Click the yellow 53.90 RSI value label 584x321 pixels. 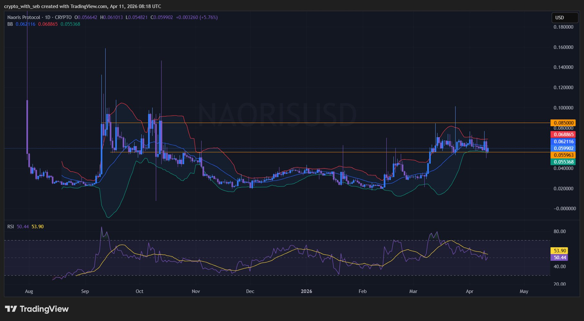click(560, 250)
